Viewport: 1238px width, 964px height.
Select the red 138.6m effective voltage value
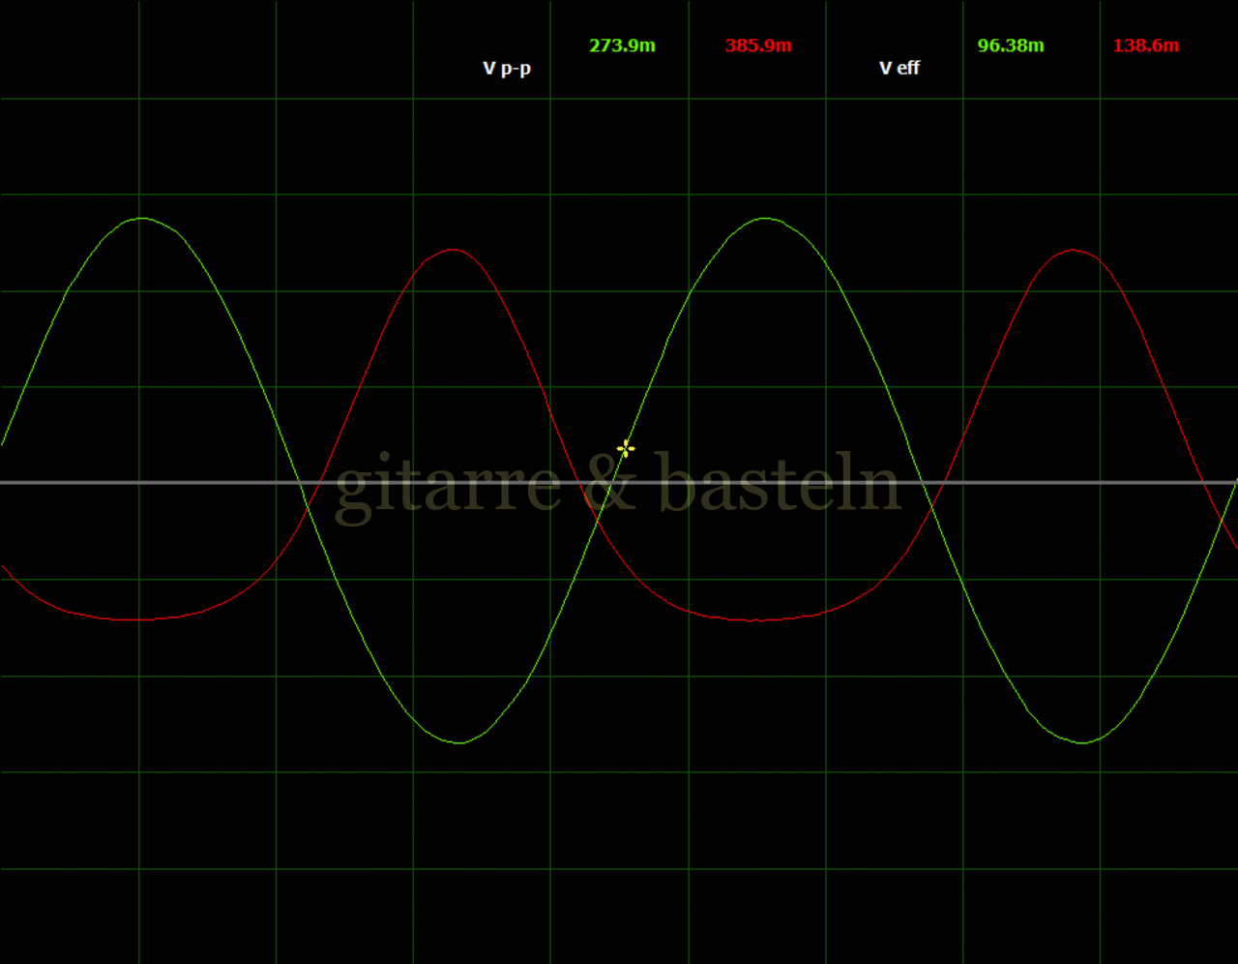point(1146,45)
